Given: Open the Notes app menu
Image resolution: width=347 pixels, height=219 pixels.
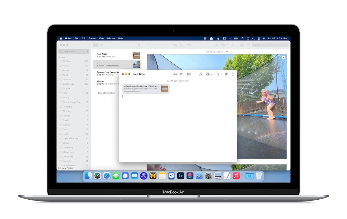Looking at the screenshot, I should (x=68, y=38).
